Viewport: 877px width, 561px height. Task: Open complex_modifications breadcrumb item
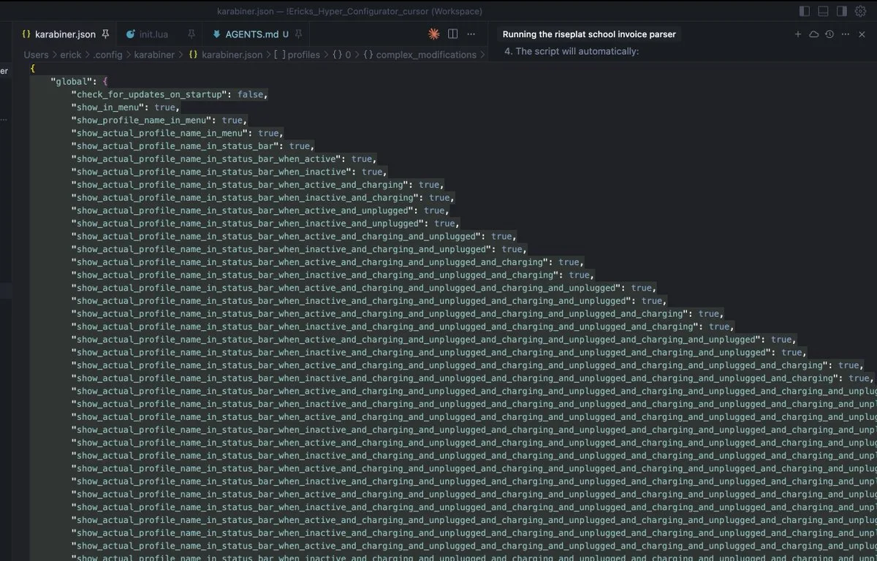[425, 55]
